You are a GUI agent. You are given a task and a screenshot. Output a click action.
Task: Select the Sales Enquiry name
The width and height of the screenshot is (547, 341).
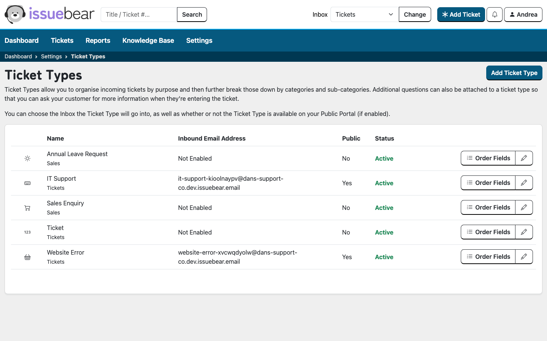pyautogui.click(x=65, y=203)
